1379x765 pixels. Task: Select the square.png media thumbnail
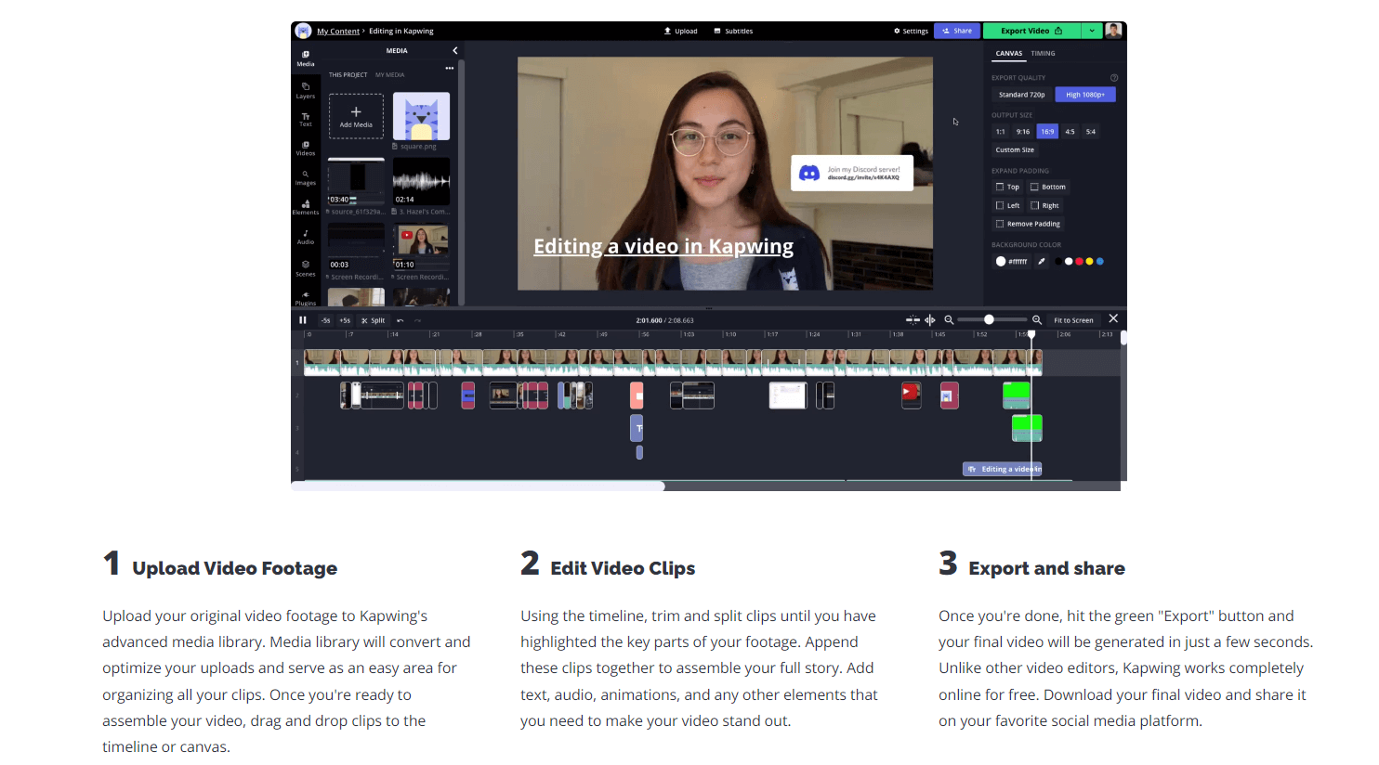421,117
